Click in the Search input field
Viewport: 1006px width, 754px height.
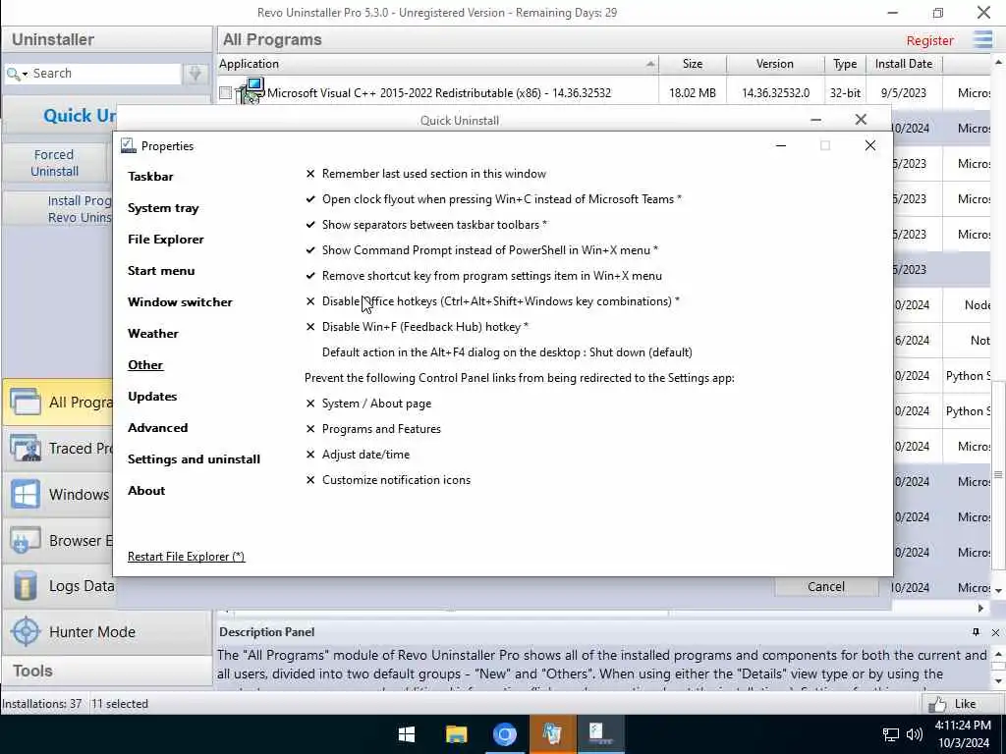(x=105, y=74)
